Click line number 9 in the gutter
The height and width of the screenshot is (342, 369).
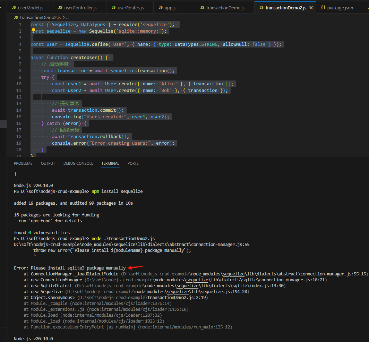coord(20,77)
